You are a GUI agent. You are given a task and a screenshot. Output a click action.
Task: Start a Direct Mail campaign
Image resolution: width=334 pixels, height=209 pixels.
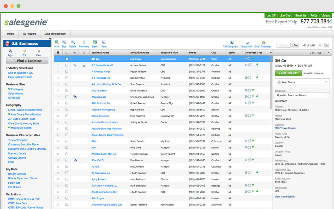pos(247,43)
